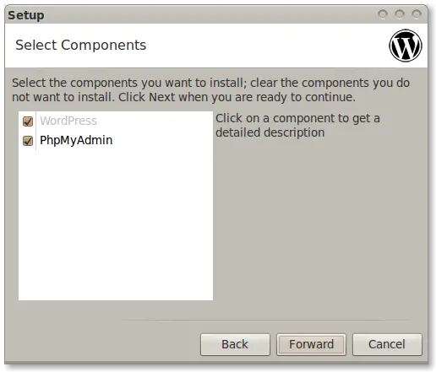Select the greyed-out WordPress list entry

(68, 121)
